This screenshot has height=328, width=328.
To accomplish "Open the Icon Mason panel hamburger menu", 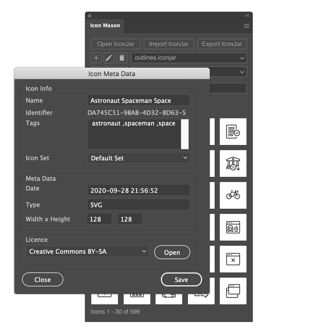I will click(x=247, y=26).
